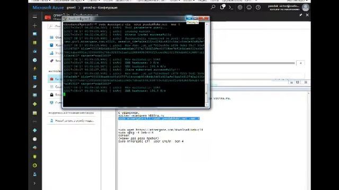This screenshot has width=339, height=190.
Task: Open the Обзор menu item in blade
Action: 55,37
